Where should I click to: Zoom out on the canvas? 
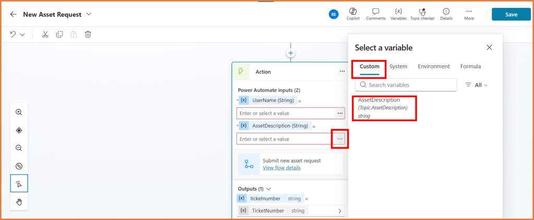click(19, 148)
